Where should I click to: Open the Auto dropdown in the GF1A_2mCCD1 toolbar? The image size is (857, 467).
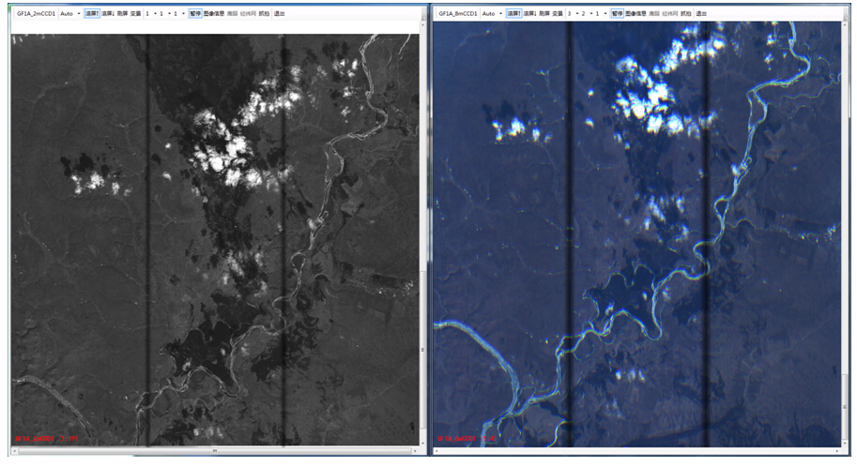pyautogui.click(x=70, y=14)
